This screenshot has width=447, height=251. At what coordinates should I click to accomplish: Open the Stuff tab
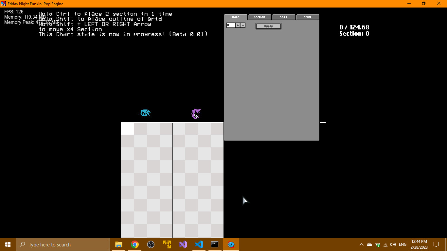click(x=308, y=17)
